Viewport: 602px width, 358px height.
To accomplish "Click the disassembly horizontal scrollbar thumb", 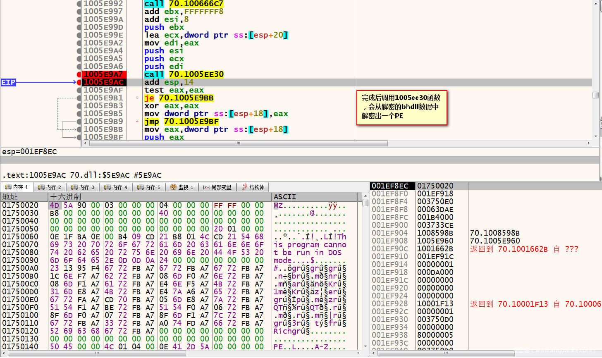I will click(239, 143).
